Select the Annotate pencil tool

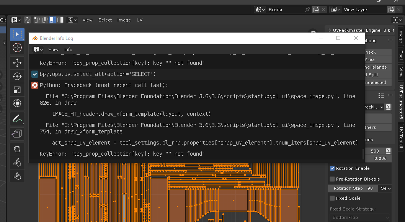17,118
